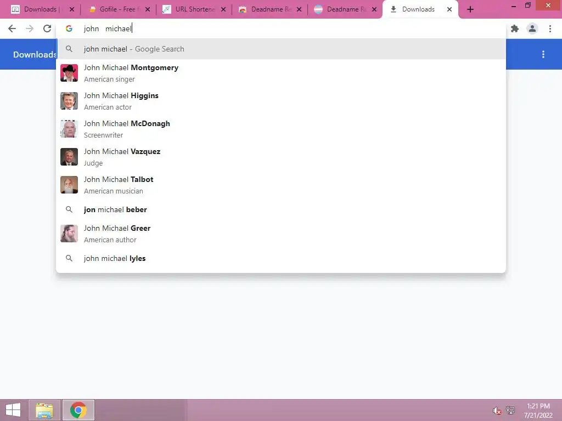Open the Extensions puzzle icon
562x421 pixels.
coord(515,29)
